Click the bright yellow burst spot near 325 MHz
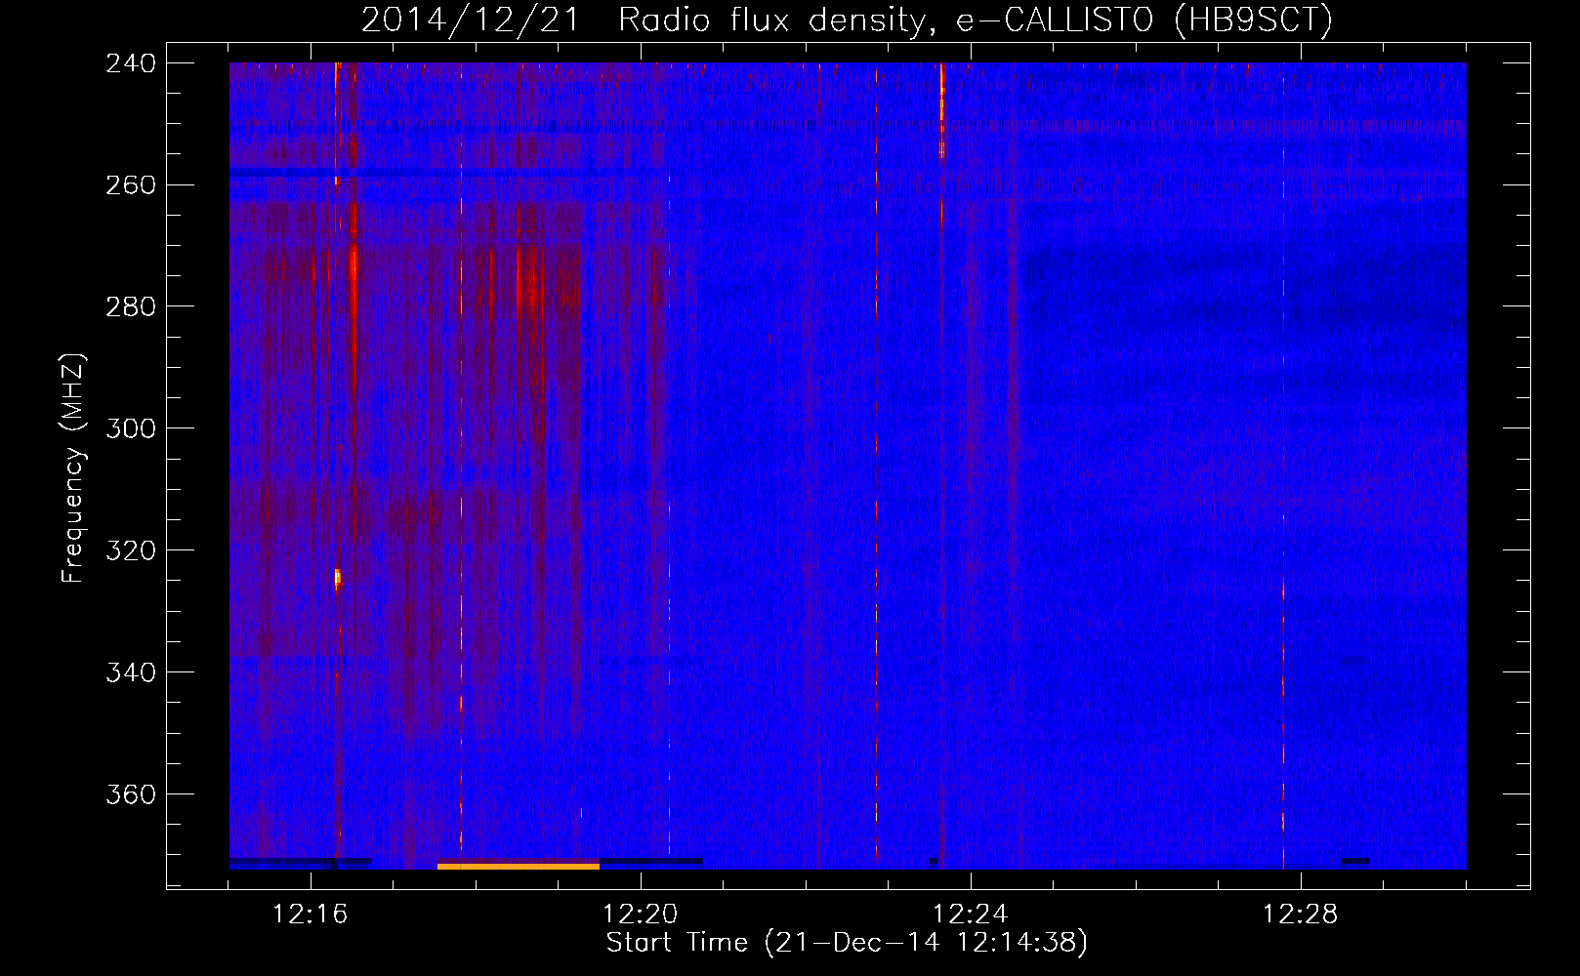1580x976 pixels. pyautogui.click(x=338, y=578)
